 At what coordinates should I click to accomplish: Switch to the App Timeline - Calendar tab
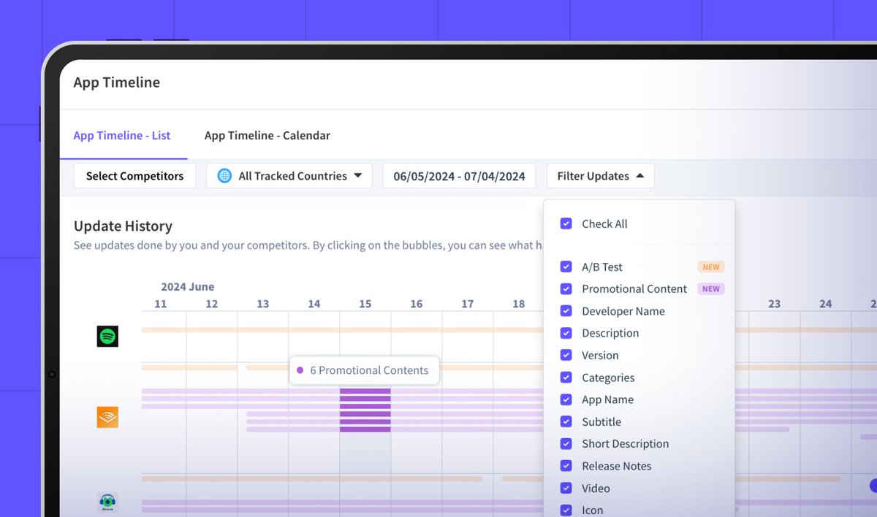point(267,135)
